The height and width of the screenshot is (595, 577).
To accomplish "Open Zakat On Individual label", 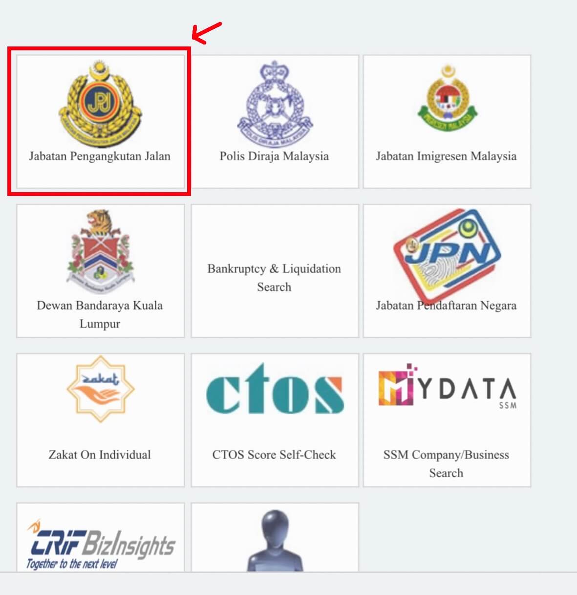I will (x=100, y=455).
